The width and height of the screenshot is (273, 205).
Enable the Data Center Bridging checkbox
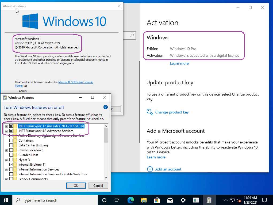(x=11, y=145)
